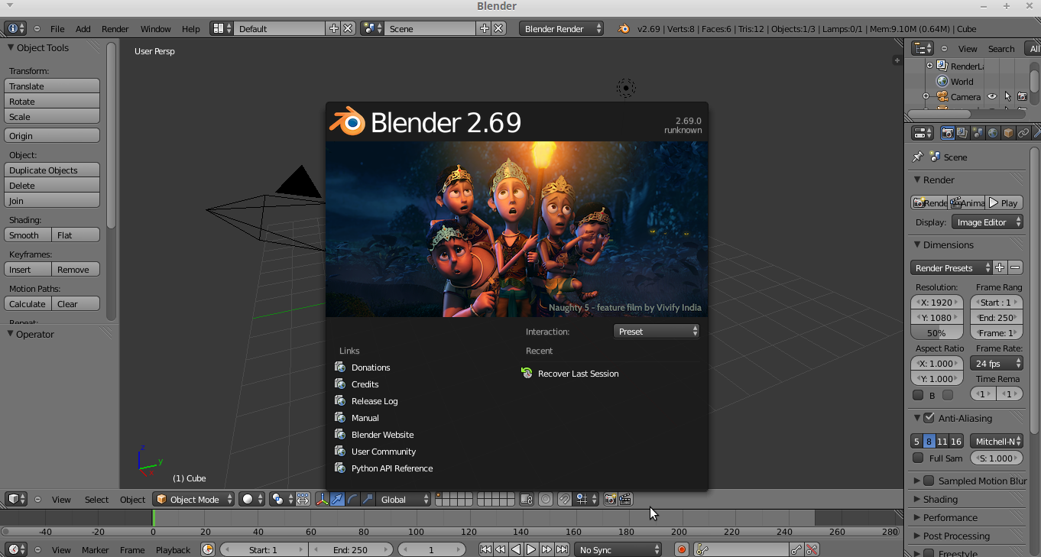Open the Blender Render engine dropdown
The image size is (1041, 557).
[x=562, y=28]
